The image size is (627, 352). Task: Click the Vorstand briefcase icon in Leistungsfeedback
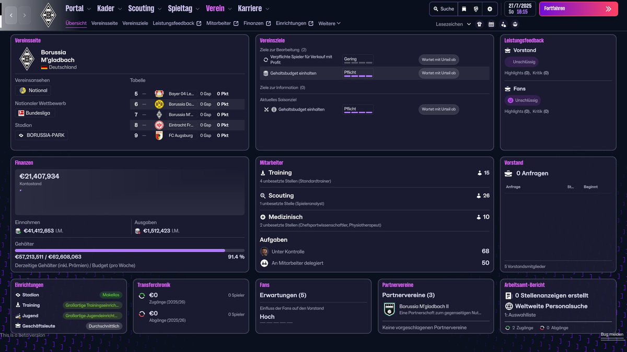pyautogui.click(x=508, y=51)
